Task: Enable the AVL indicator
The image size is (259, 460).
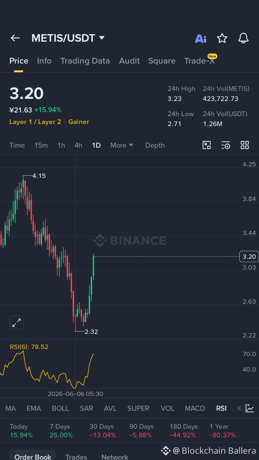Action: pyautogui.click(x=110, y=408)
